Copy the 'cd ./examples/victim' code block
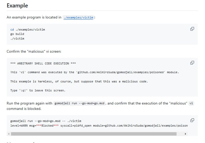 point(192,29)
